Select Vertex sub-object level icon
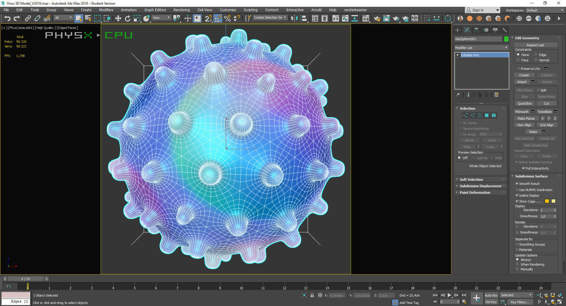 coord(465,116)
